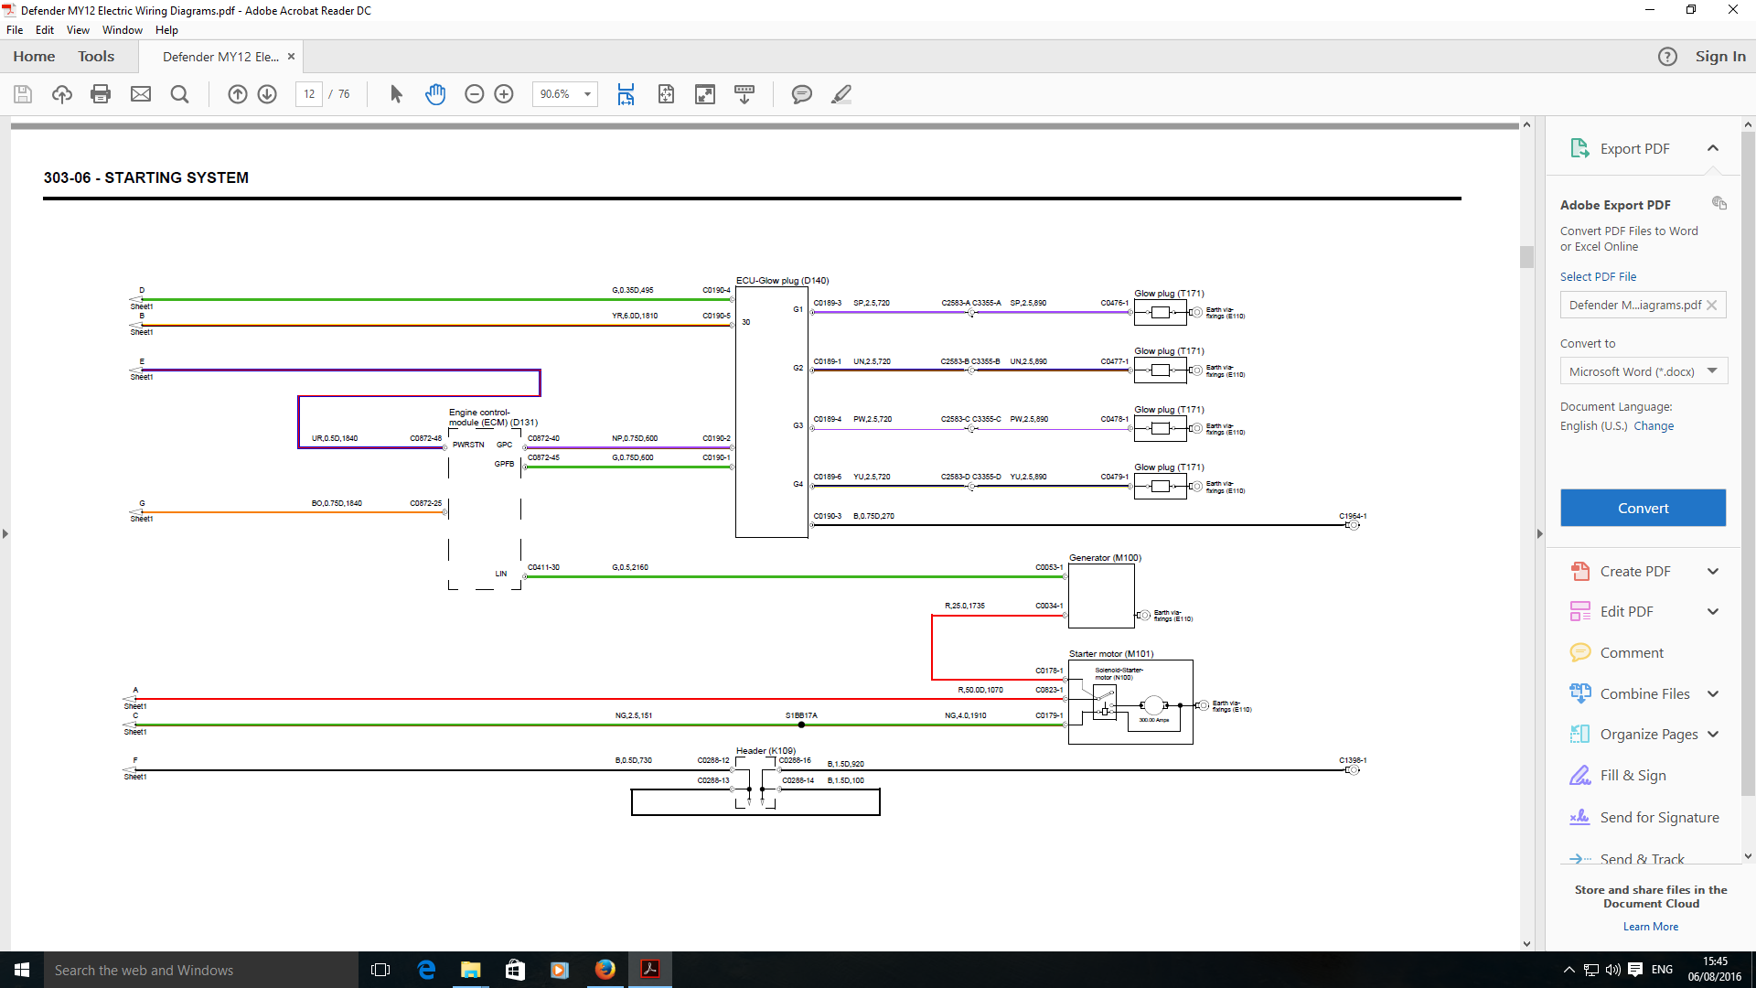Launch Firefox from the taskbar
The image size is (1756, 988).
(605, 970)
